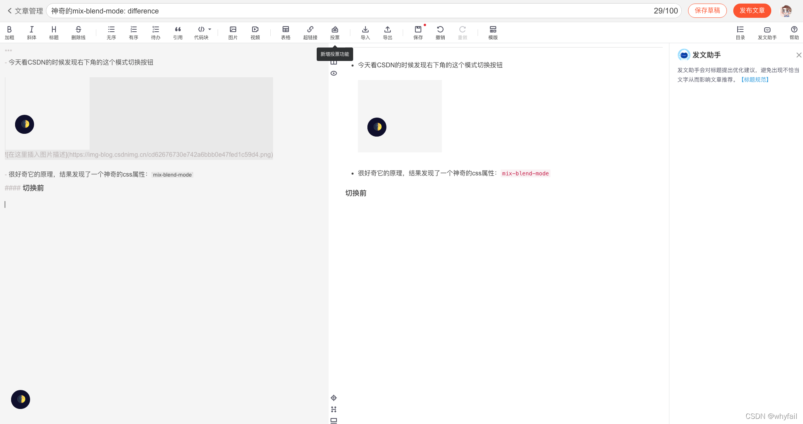The height and width of the screenshot is (424, 803).
Task: Toggle the 目录 table of contents panel
Action: [x=740, y=32]
